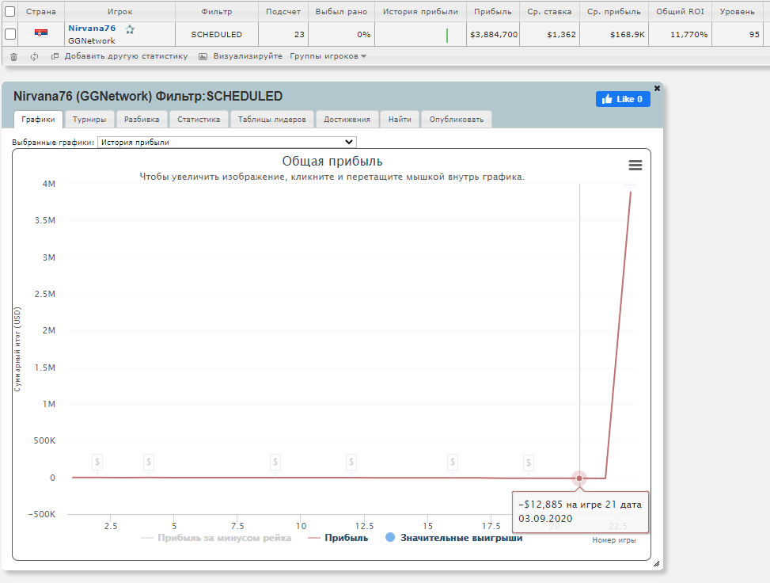Click the refresh icon in stats toolbar
The image size is (770, 583).
pos(34,56)
